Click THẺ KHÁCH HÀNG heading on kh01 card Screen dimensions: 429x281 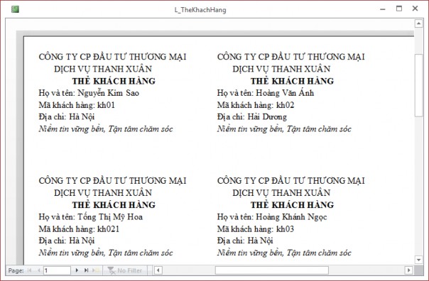pos(114,81)
